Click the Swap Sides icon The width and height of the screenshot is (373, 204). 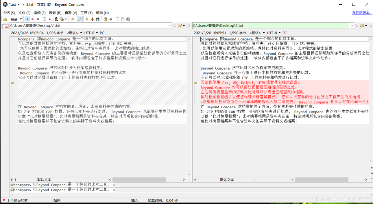pyautogui.click(x=106, y=19)
